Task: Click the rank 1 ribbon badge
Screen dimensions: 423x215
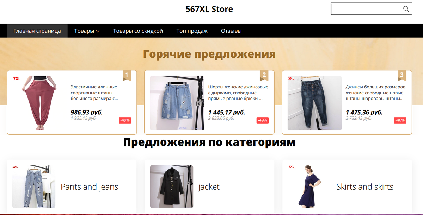Action: [127, 75]
